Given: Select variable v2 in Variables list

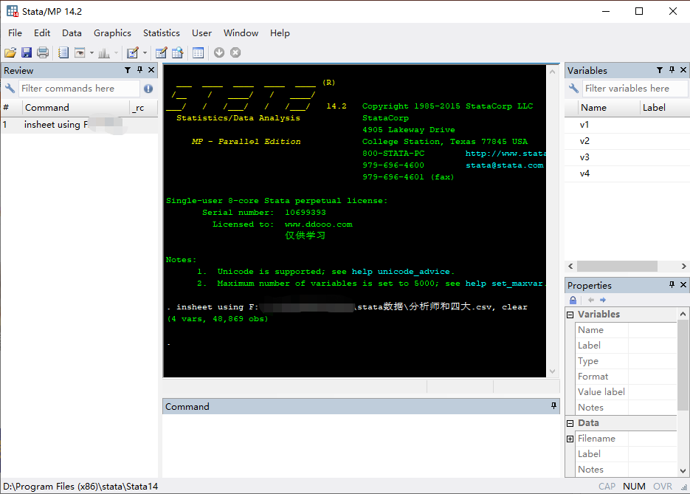Looking at the screenshot, I should click(x=627, y=141).
